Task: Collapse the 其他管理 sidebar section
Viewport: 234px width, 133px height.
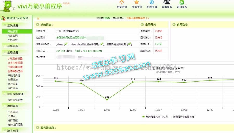Action: pos(5,106)
